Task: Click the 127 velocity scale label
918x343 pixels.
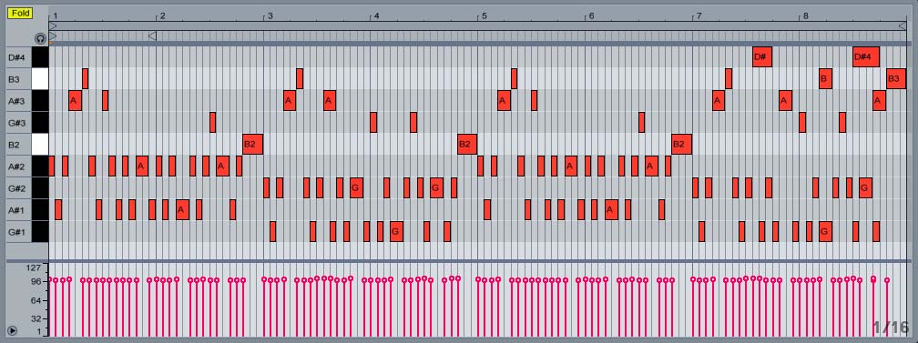Action: 34,268
